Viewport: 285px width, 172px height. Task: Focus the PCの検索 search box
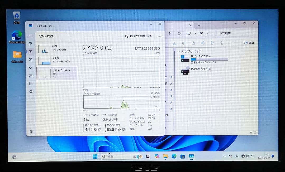pos(237,33)
